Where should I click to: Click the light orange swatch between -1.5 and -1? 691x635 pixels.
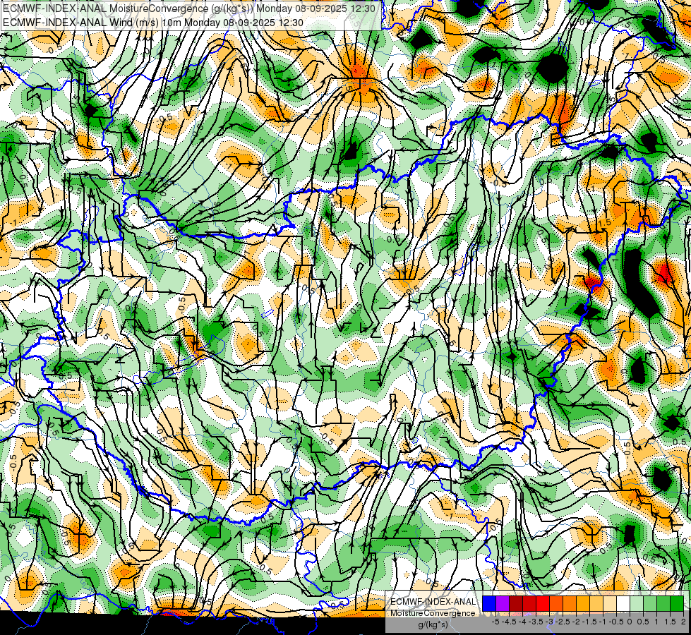(596, 603)
